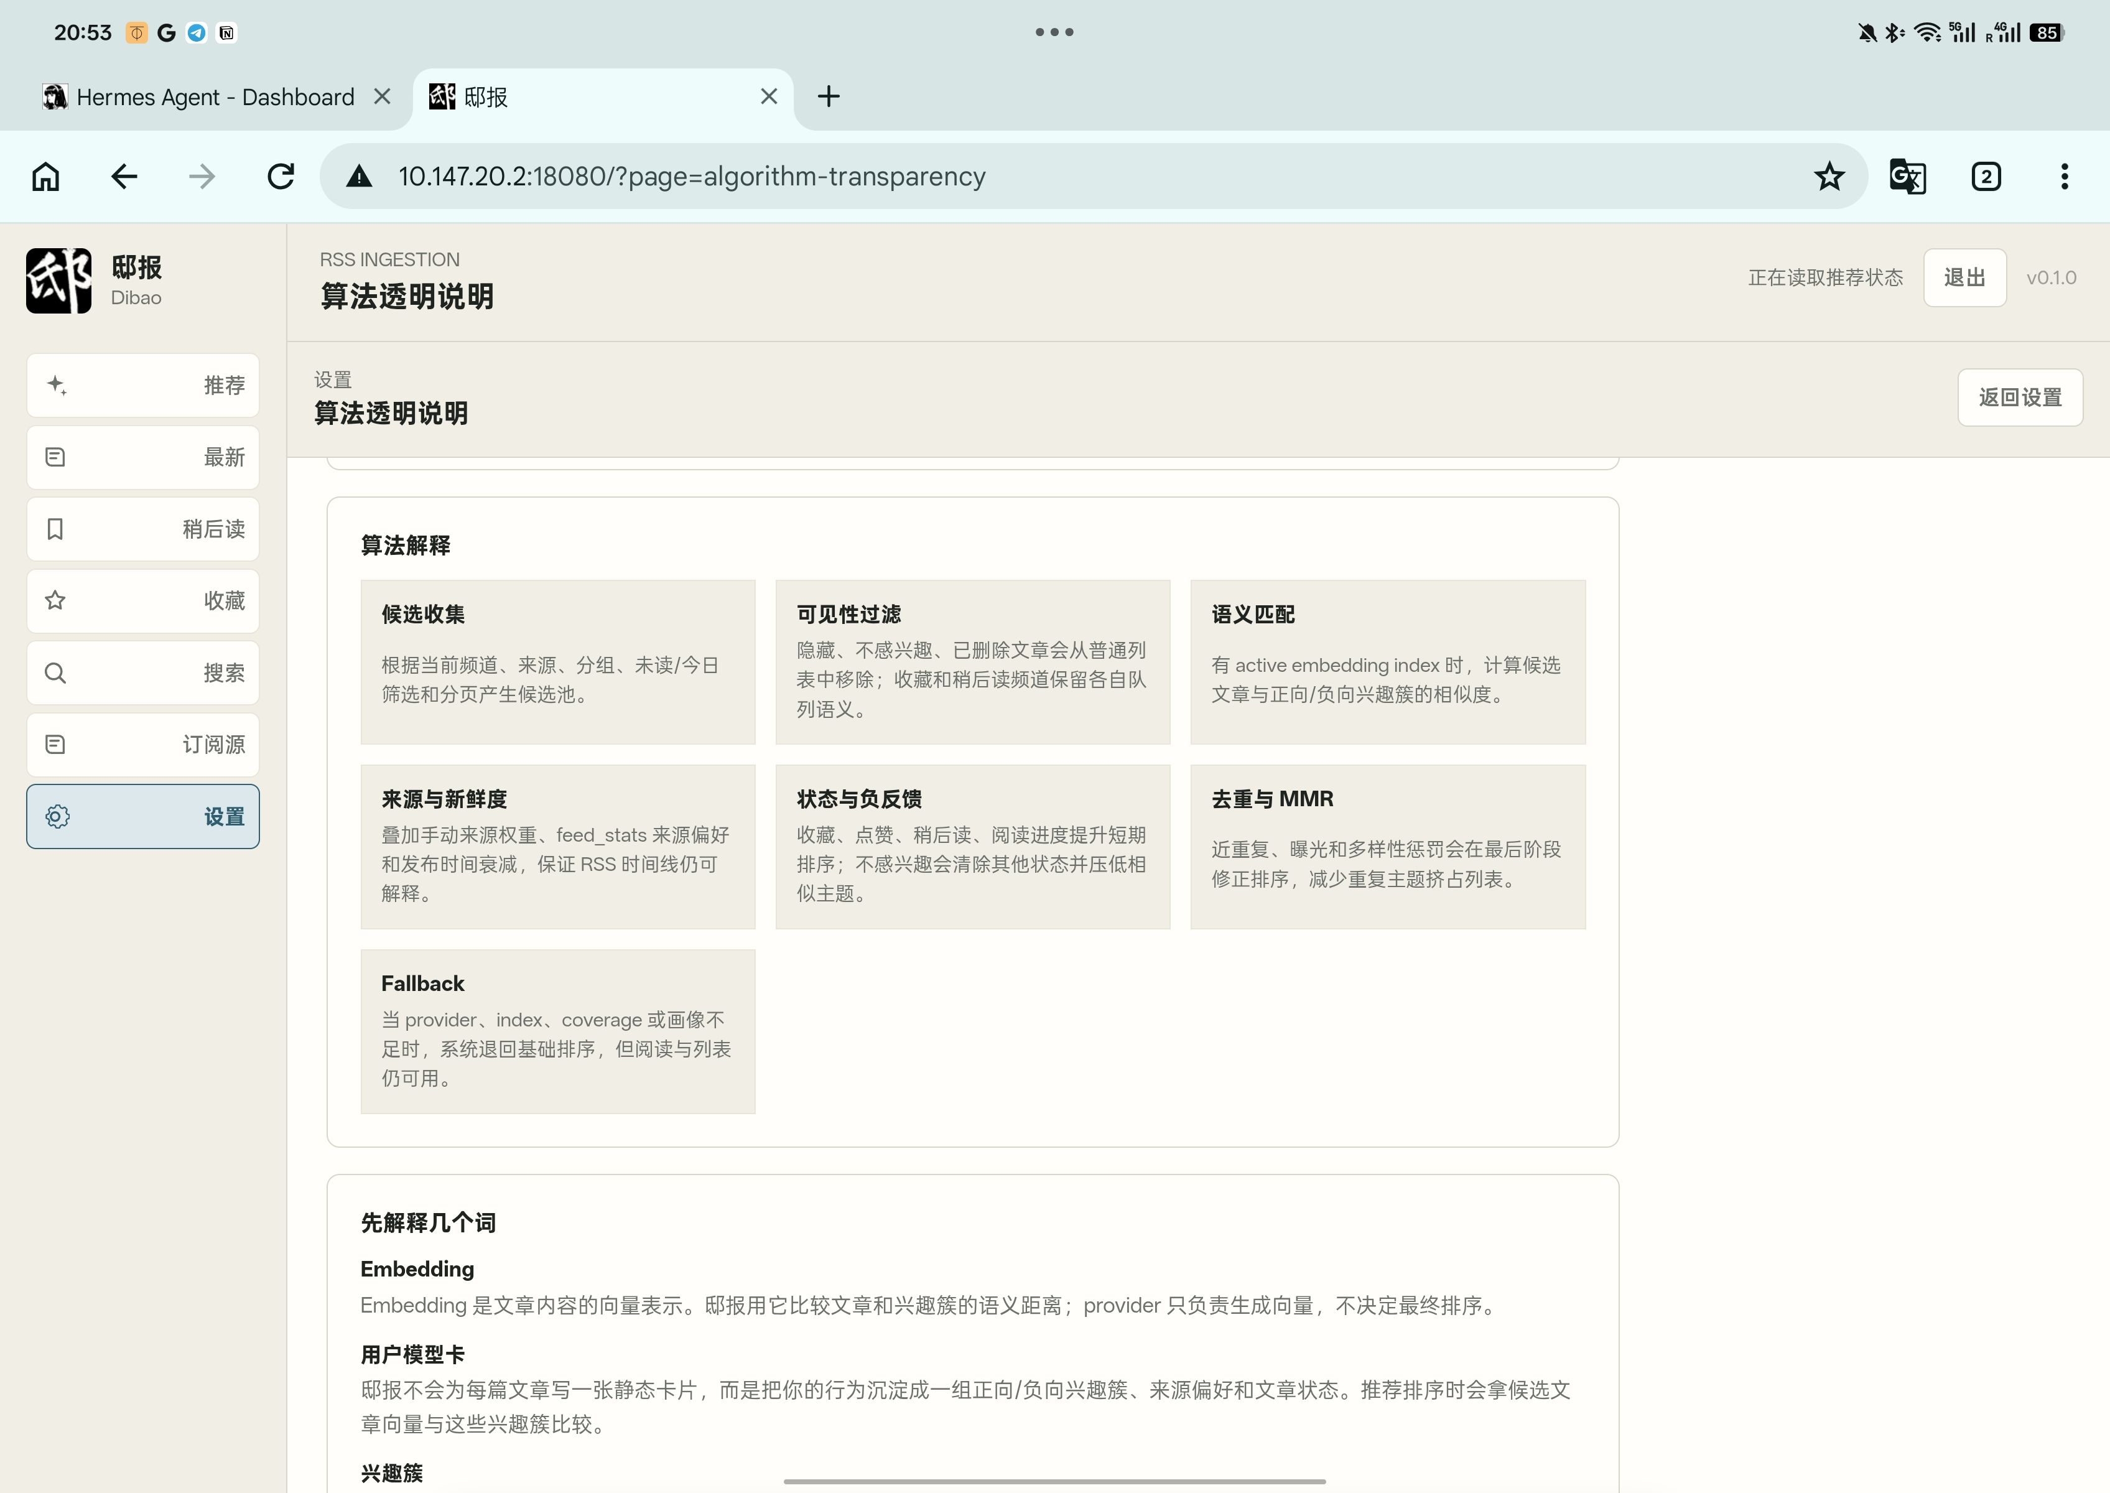
Task: Tap the Telegram notification icon
Action: tap(196, 33)
